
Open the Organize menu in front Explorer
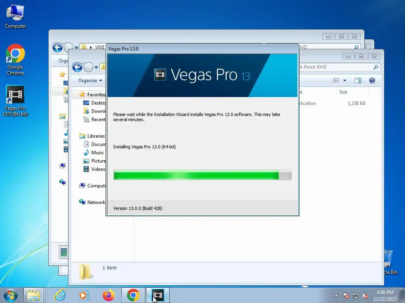(x=90, y=80)
